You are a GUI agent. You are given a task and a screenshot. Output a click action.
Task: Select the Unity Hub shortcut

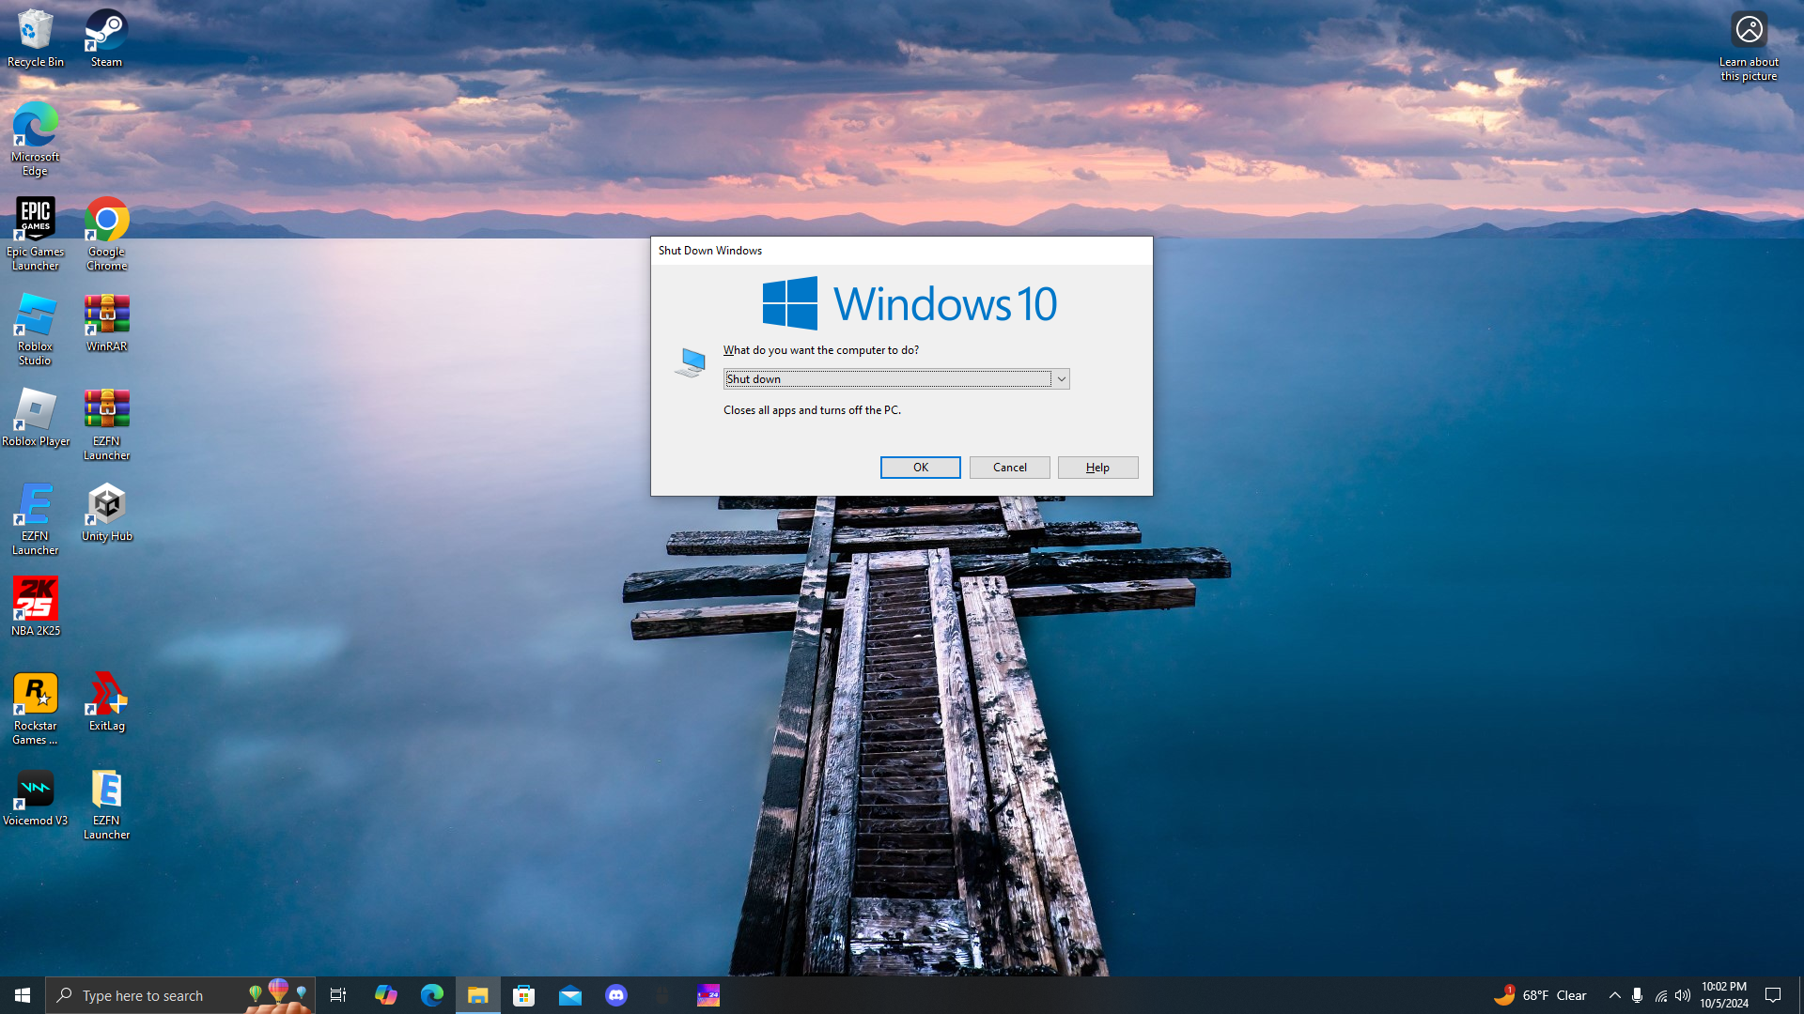[106, 512]
